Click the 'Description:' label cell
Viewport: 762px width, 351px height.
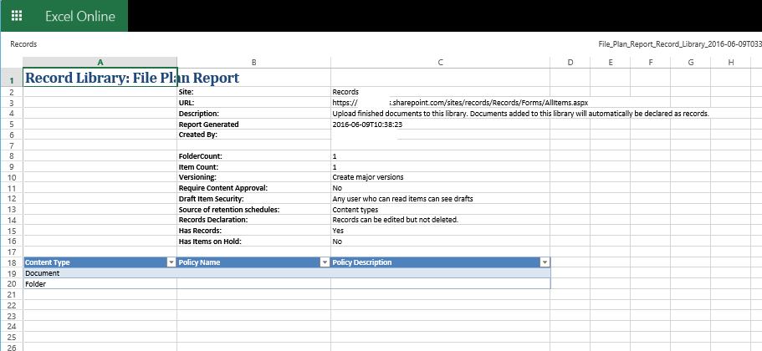(x=253, y=114)
